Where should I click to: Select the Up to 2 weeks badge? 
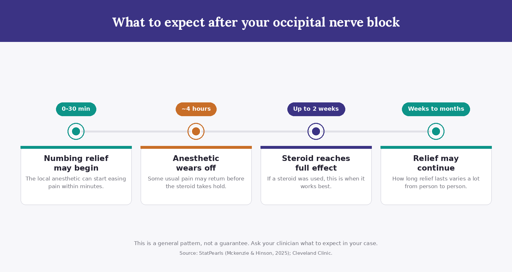pos(316,109)
